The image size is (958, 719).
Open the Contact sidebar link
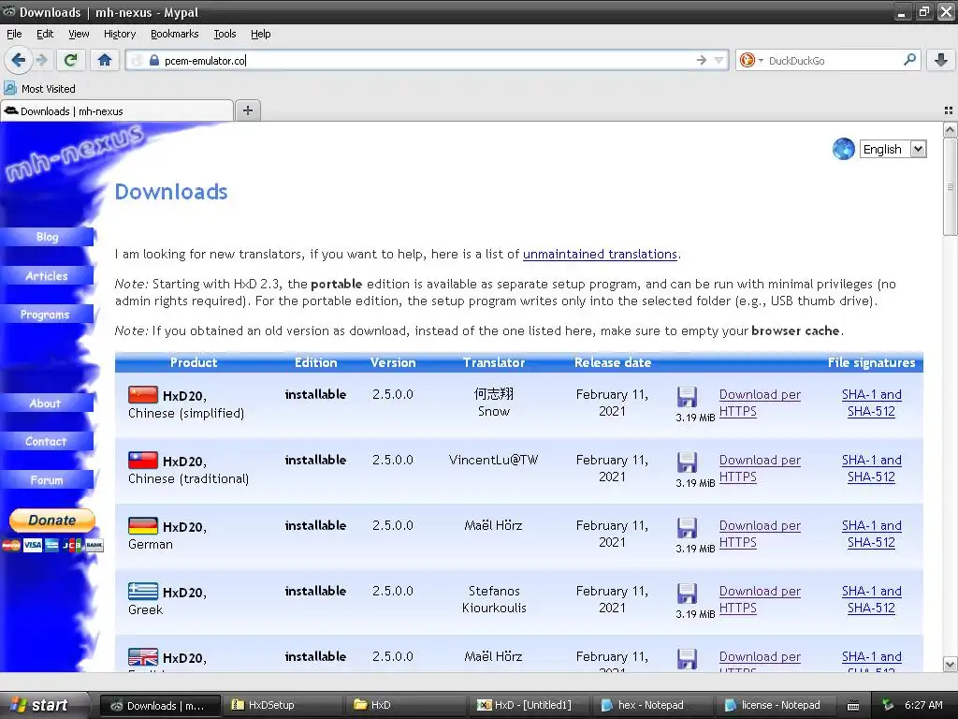(x=47, y=442)
